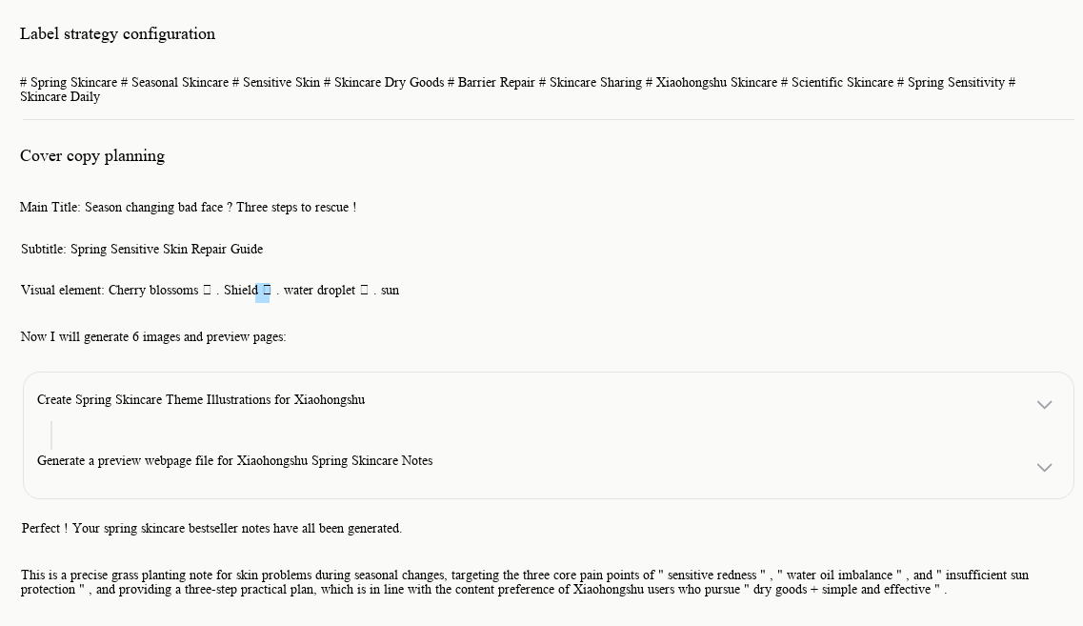Viewport: 1083px width, 626px height.
Task: Click the Main Title text line
Action: [x=189, y=208]
